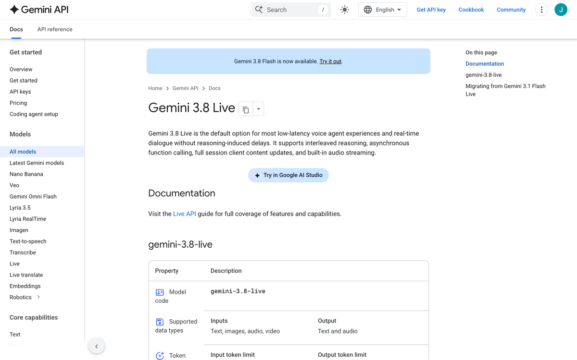The image size is (577, 360).
Task: Jump to gemini-3.8-live in On this page
Action: tap(484, 75)
